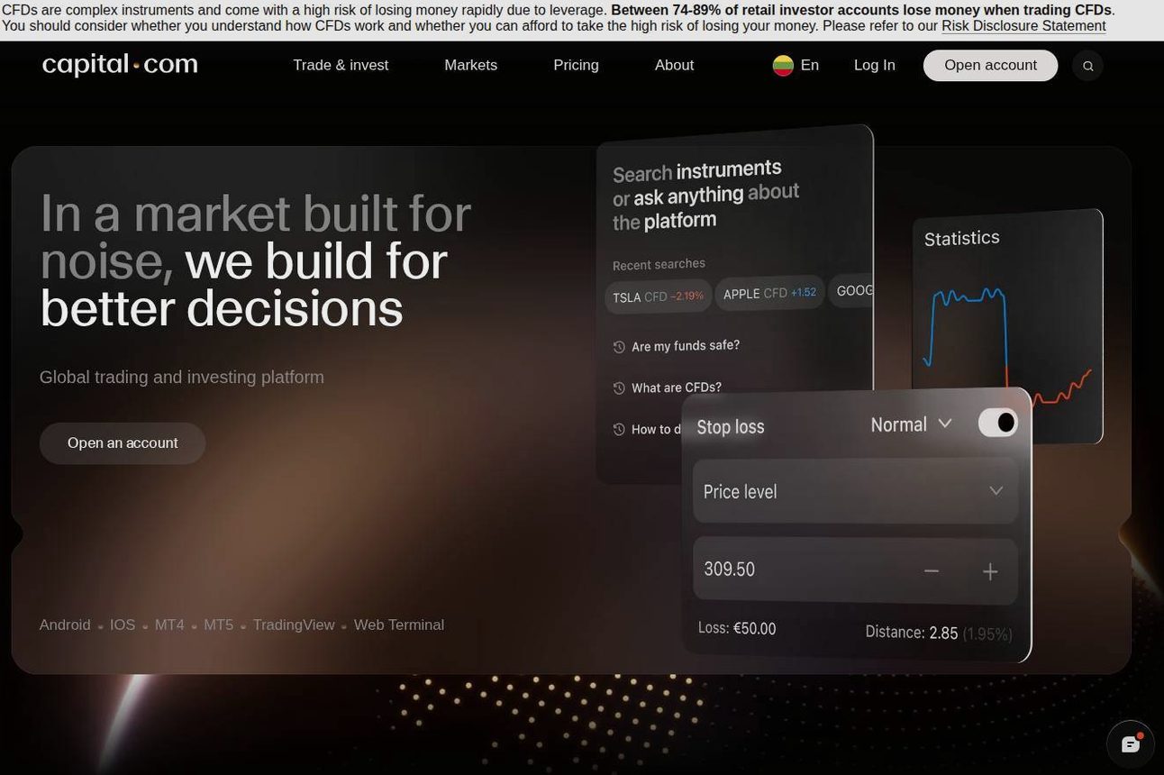Click the 309.50 price value field
This screenshot has width=1164, height=775.
[x=855, y=570]
